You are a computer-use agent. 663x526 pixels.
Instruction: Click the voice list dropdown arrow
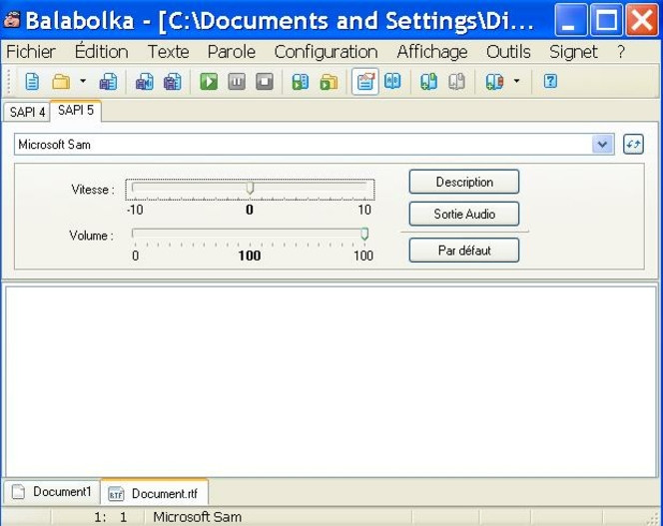click(603, 145)
